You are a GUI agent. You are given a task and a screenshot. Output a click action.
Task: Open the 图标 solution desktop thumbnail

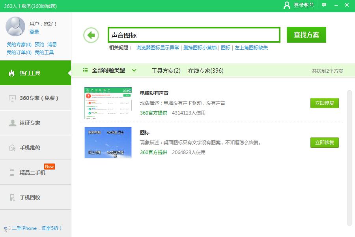coord(108,143)
